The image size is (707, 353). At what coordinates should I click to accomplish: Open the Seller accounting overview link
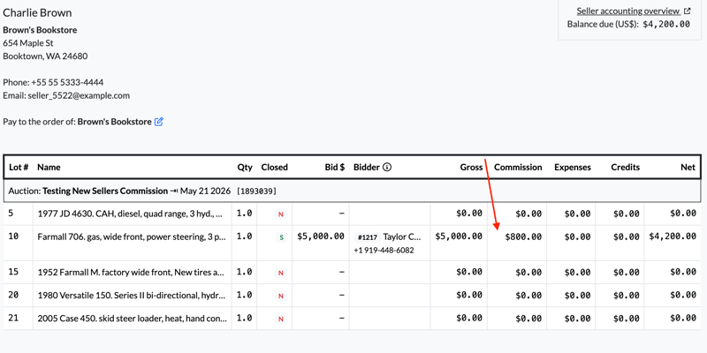click(x=628, y=11)
